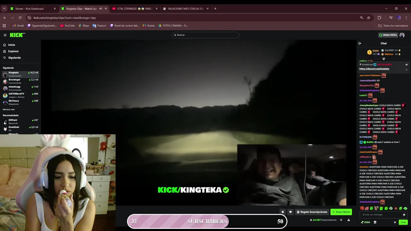Open chat settings gear icon

coord(395,222)
